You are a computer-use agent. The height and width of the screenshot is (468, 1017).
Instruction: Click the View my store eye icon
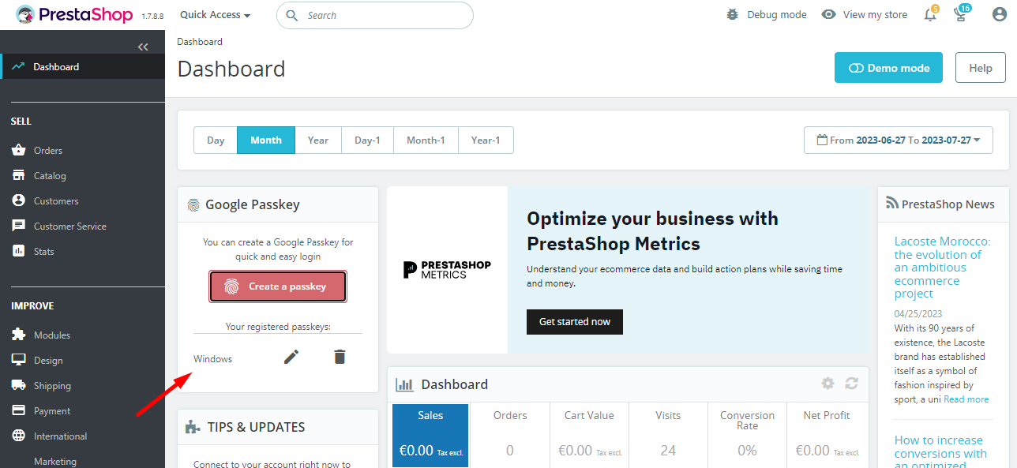[828, 15]
